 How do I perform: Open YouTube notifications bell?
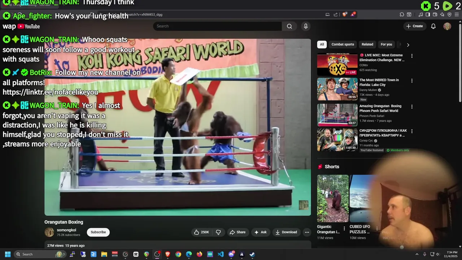pos(433,26)
